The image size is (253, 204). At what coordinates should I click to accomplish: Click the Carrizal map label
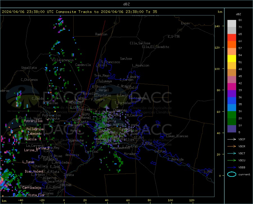pyautogui.click(x=91, y=152)
